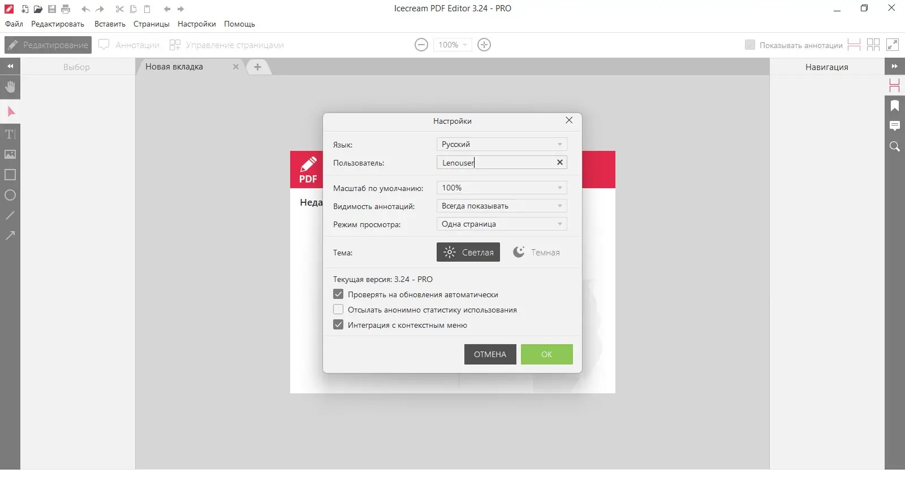Click the scissors cut icon
The width and height of the screenshot is (905, 486).
119,9
